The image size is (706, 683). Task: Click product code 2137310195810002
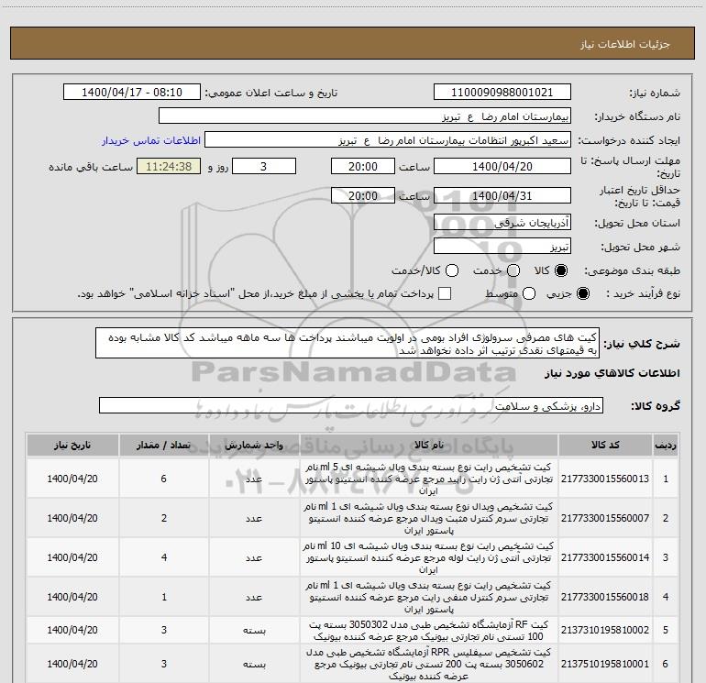[x=605, y=630]
